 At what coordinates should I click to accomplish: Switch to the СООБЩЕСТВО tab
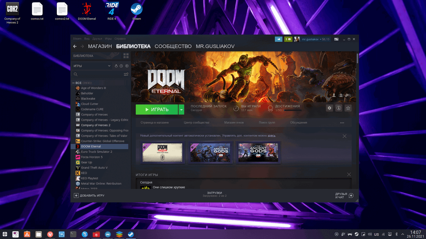point(173,46)
